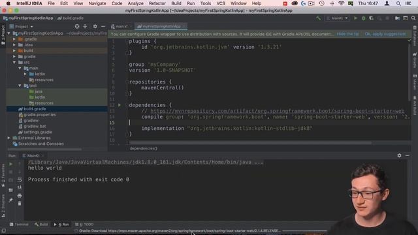418x235 pixels.
Task: Click the Build Project hammer icon
Action: click(x=318, y=18)
